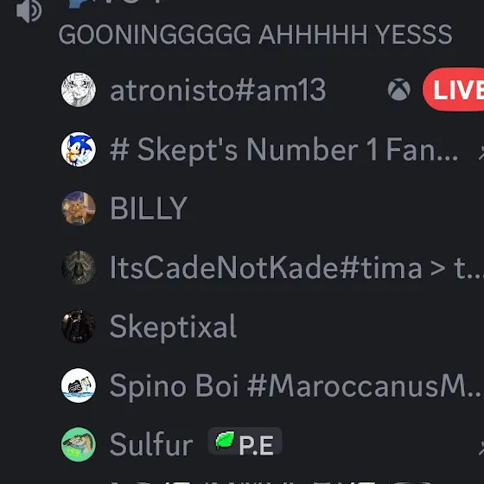This screenshot has height=484, width=484.
Task: Open Skeptixal's user profile name
Action: pos(173,327)
